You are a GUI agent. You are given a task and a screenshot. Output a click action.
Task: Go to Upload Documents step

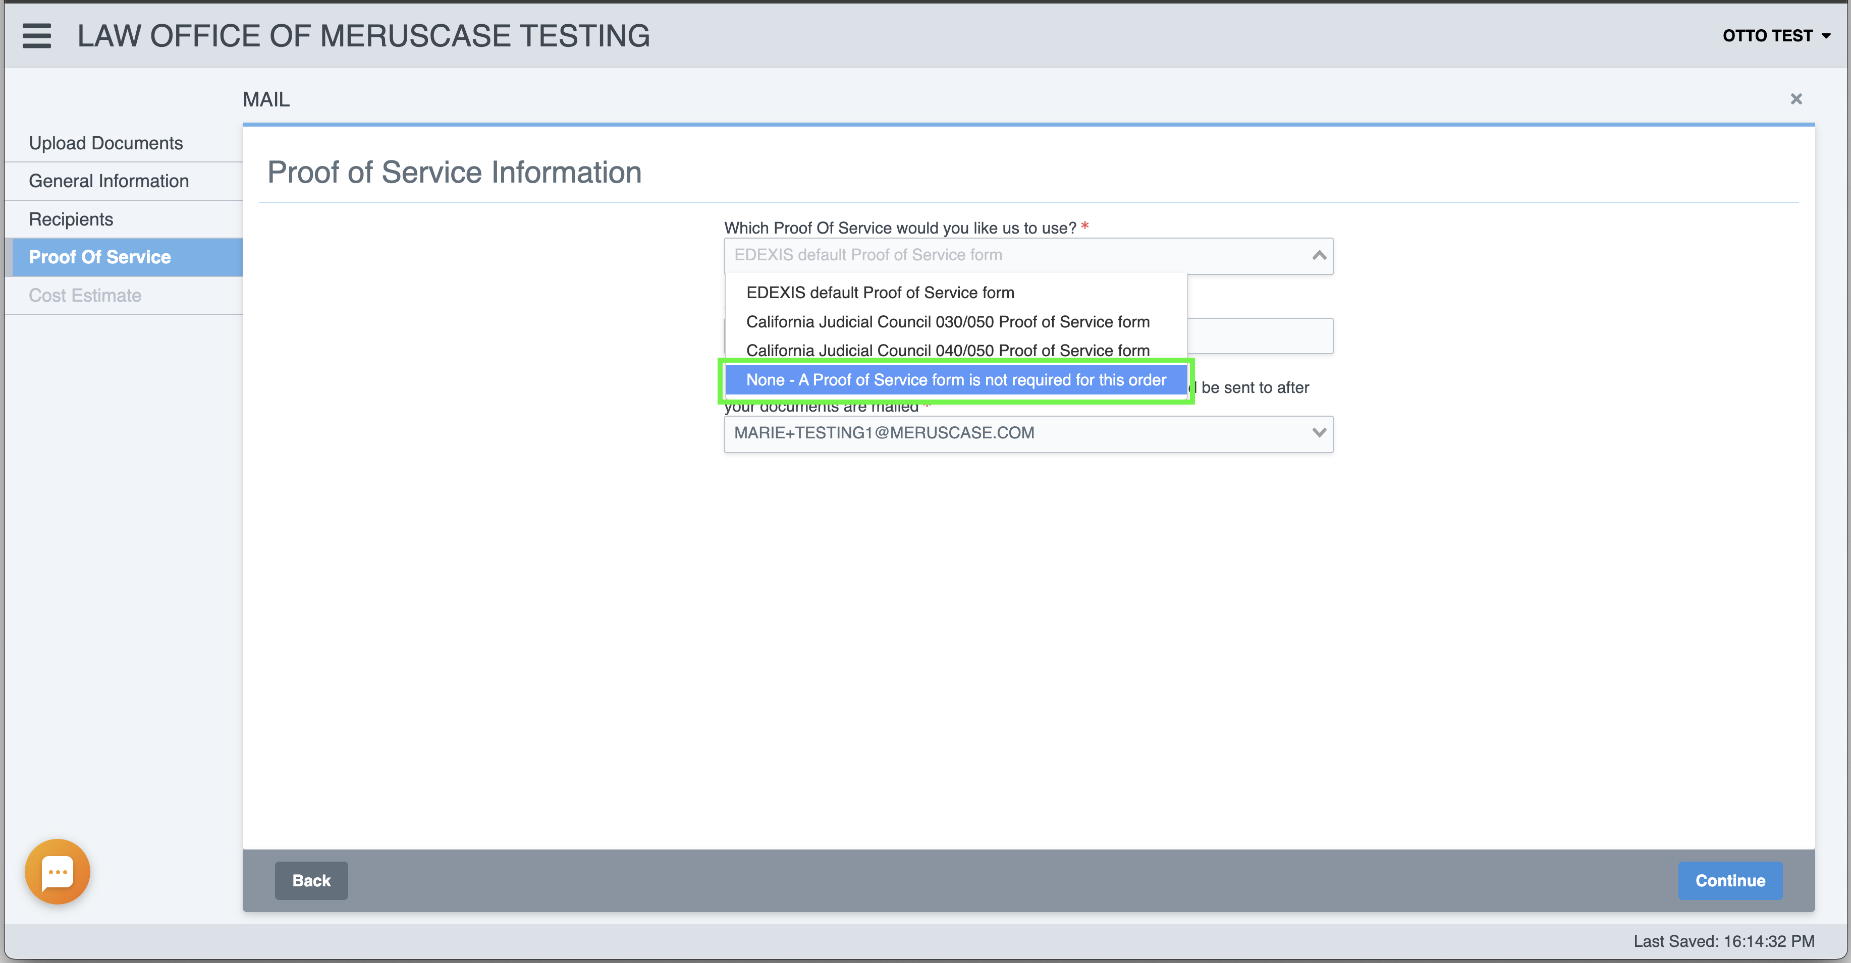[x=124, y=143]
